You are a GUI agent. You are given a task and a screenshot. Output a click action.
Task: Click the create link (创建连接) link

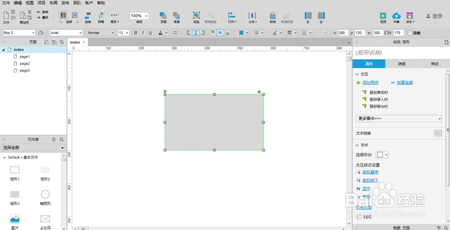405,83
